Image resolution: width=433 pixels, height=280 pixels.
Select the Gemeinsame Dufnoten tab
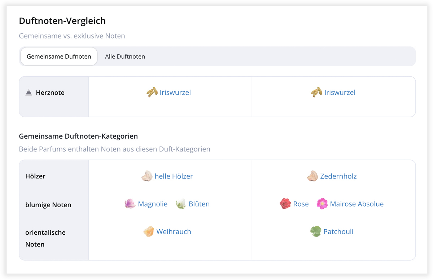click(x=58, y=56)
